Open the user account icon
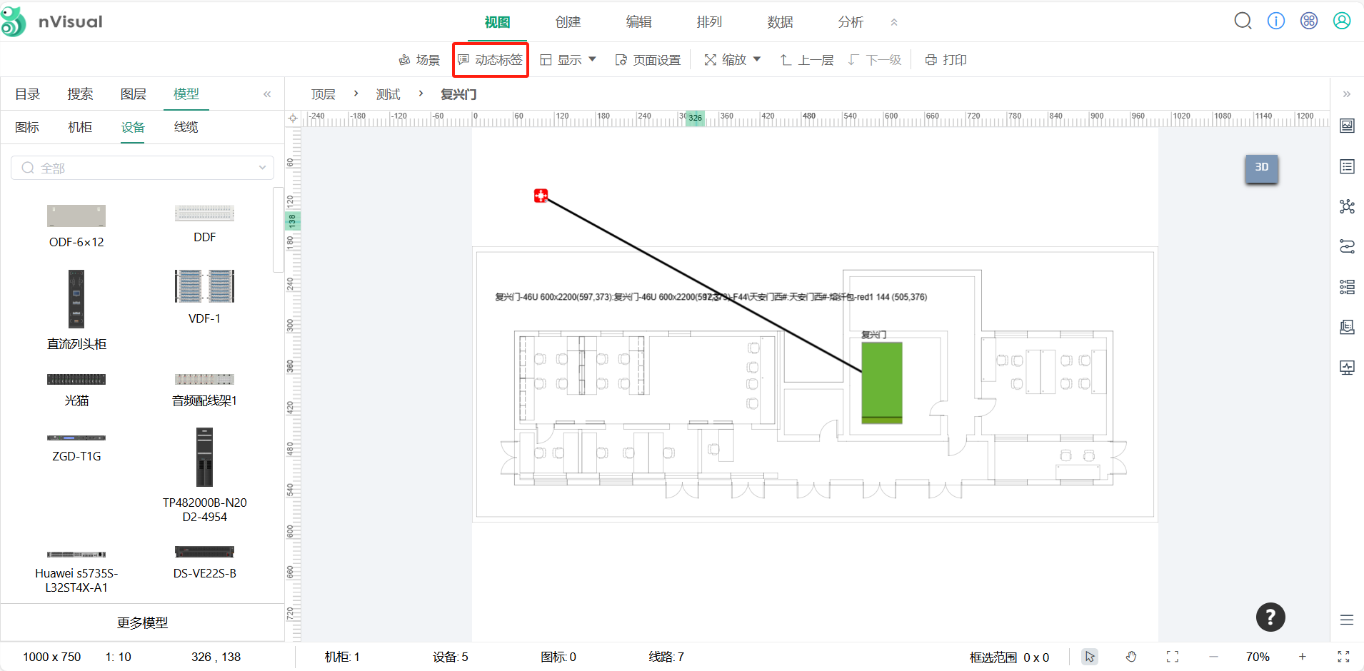The image size is (1364, 671). point(1342,21)
